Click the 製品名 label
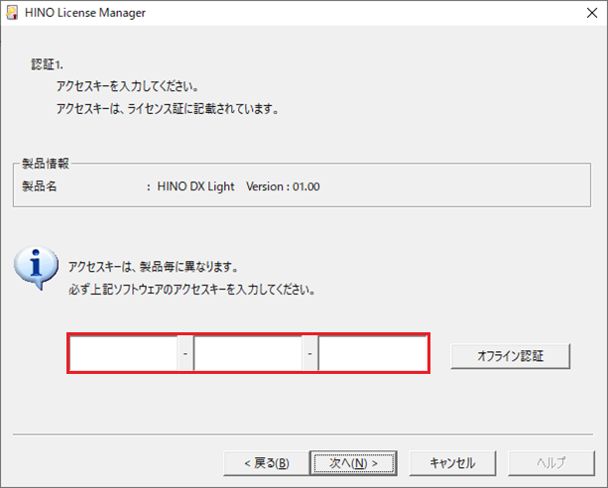Image resolution: width=608 pixels, height=488 pixels. [39, 186]
